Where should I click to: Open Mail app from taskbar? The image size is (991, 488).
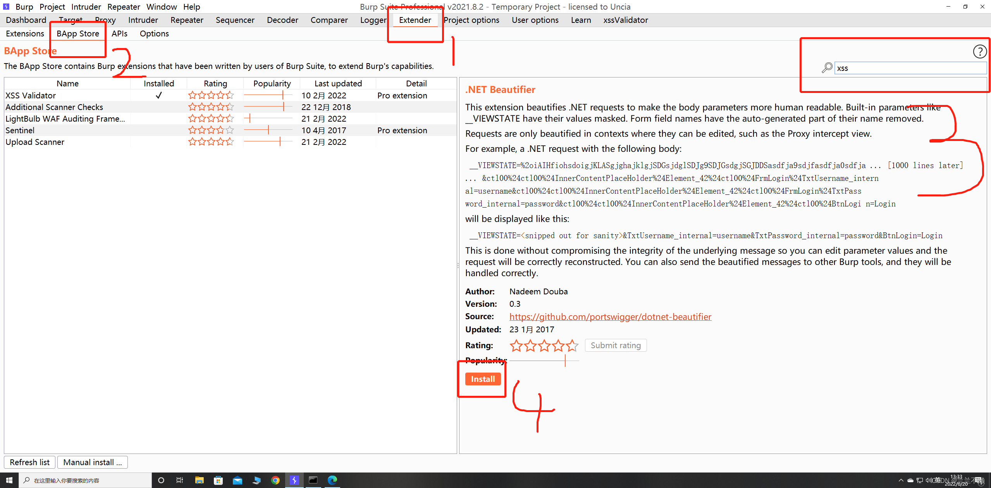click(x=237, y=480)
